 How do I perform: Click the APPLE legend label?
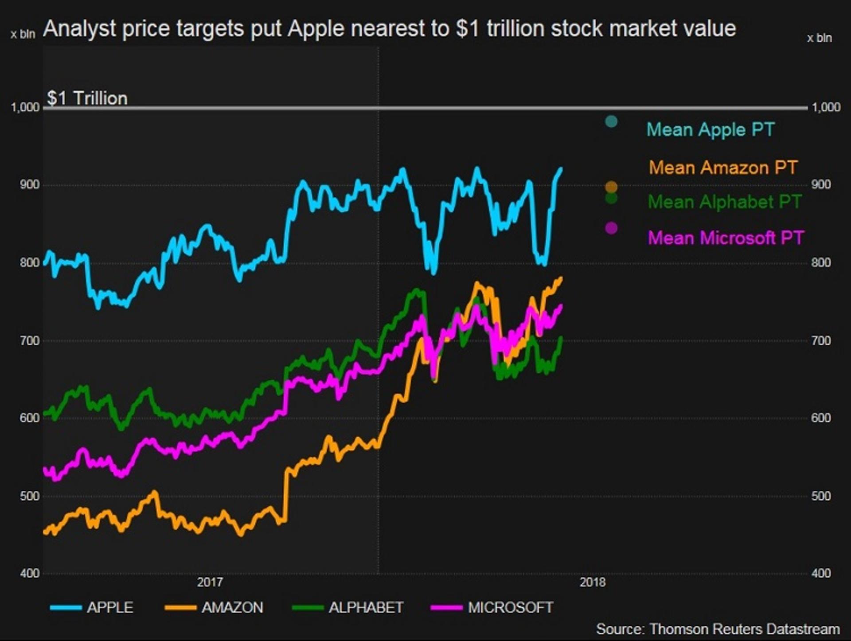[110, 607]
